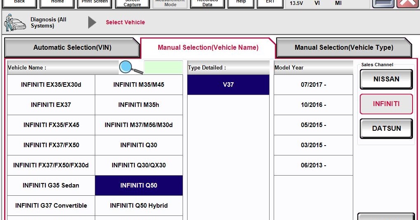Select INFINITI Q50 Hybrid vehicle
420x220 pixels.
pyautogui.click(x=139, y=206)
